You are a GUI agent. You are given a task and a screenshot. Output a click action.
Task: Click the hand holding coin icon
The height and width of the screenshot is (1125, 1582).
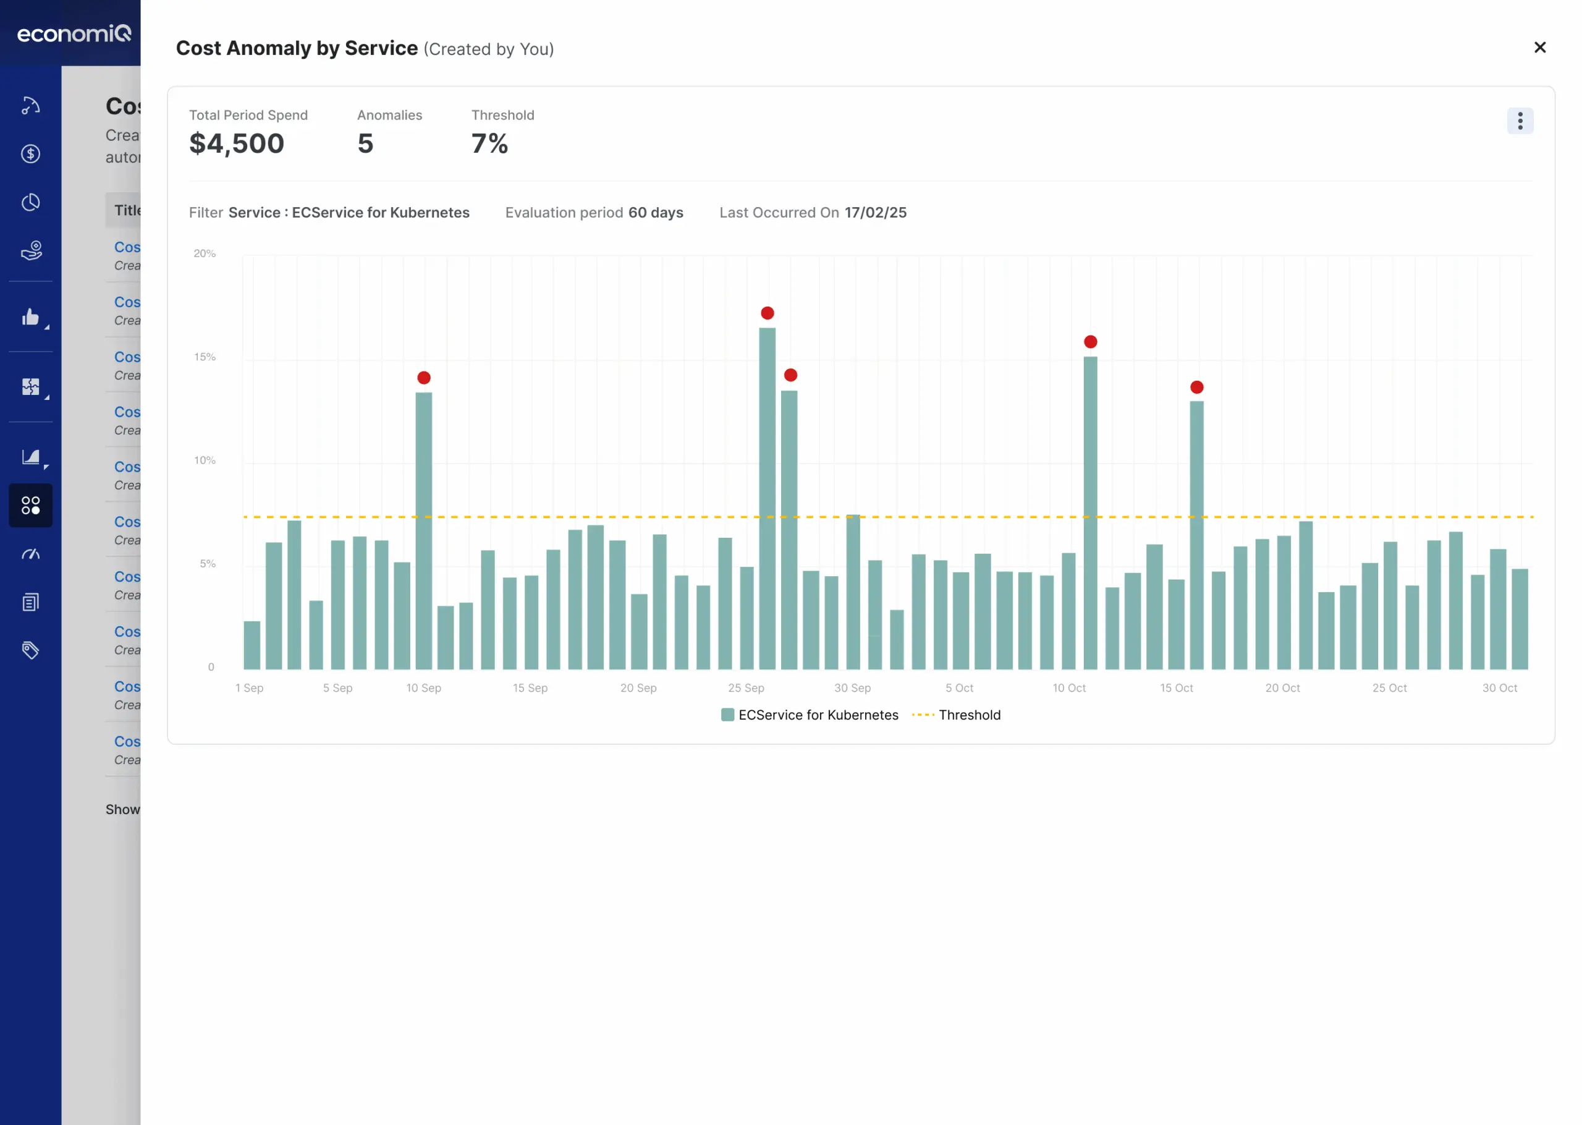(30, 250)
